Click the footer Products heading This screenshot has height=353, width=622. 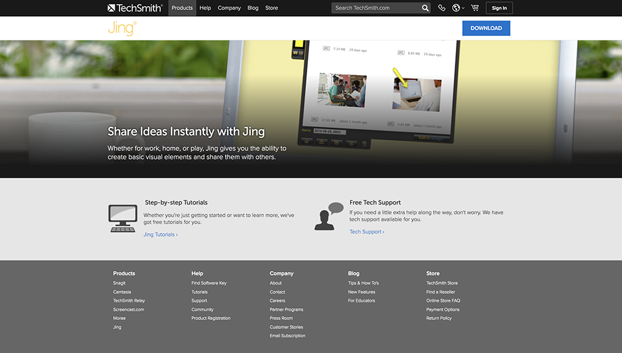[x=124, y=273]
